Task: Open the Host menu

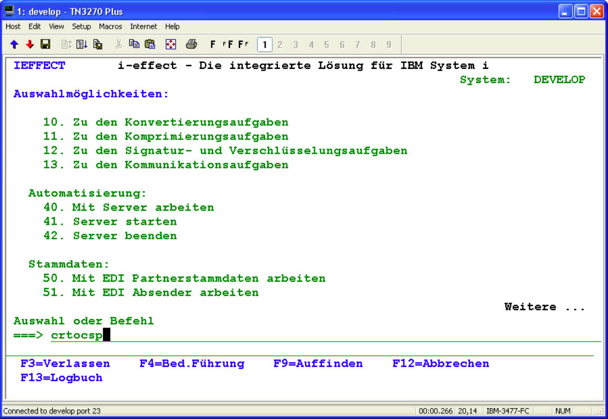Action: pyautogui.click(x=13, y=27)
